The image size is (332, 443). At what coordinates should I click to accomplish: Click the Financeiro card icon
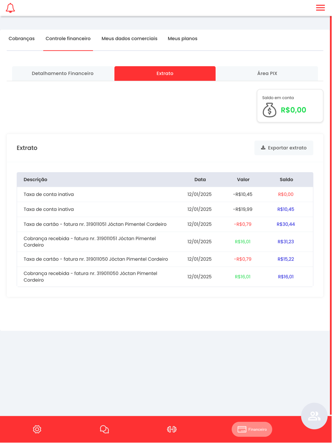(x=242, y=429)
